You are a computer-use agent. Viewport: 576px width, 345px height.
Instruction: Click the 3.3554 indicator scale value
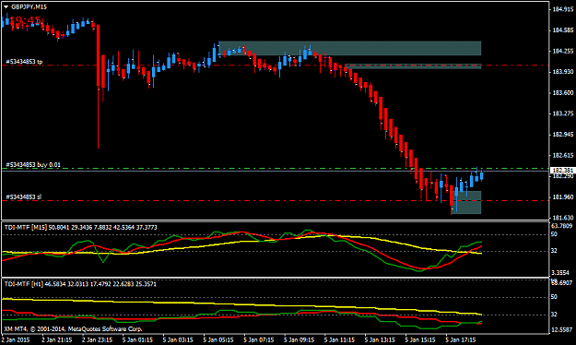tap(560, 273)
